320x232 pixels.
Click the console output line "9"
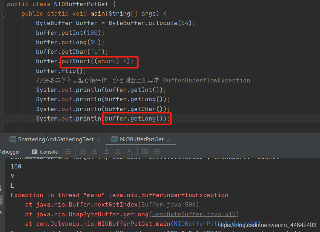click(x=12, y=176)
